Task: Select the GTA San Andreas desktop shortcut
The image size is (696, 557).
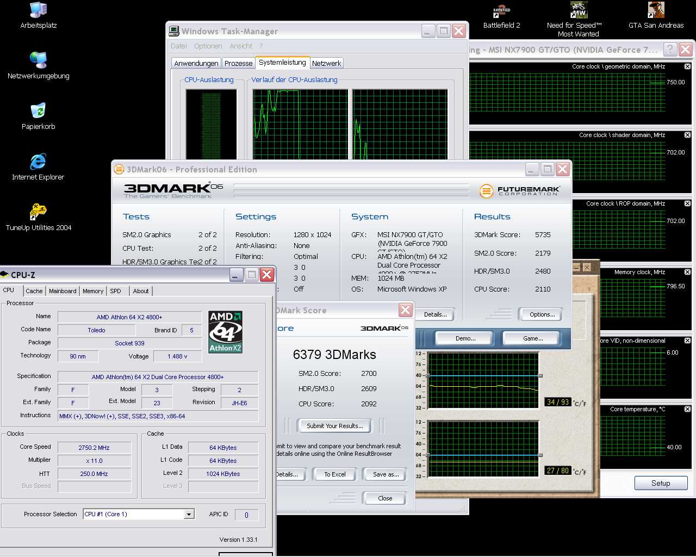Action: tap(656, 15)
